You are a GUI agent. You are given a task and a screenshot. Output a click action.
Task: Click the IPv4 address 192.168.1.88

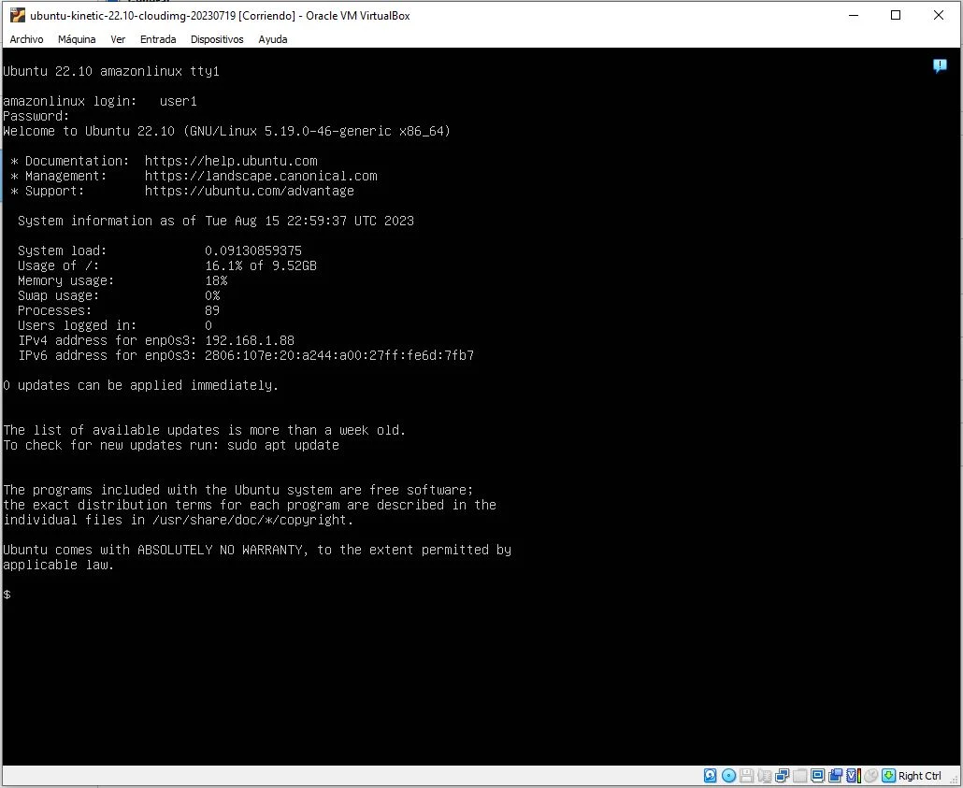click(x=250, y=340)
